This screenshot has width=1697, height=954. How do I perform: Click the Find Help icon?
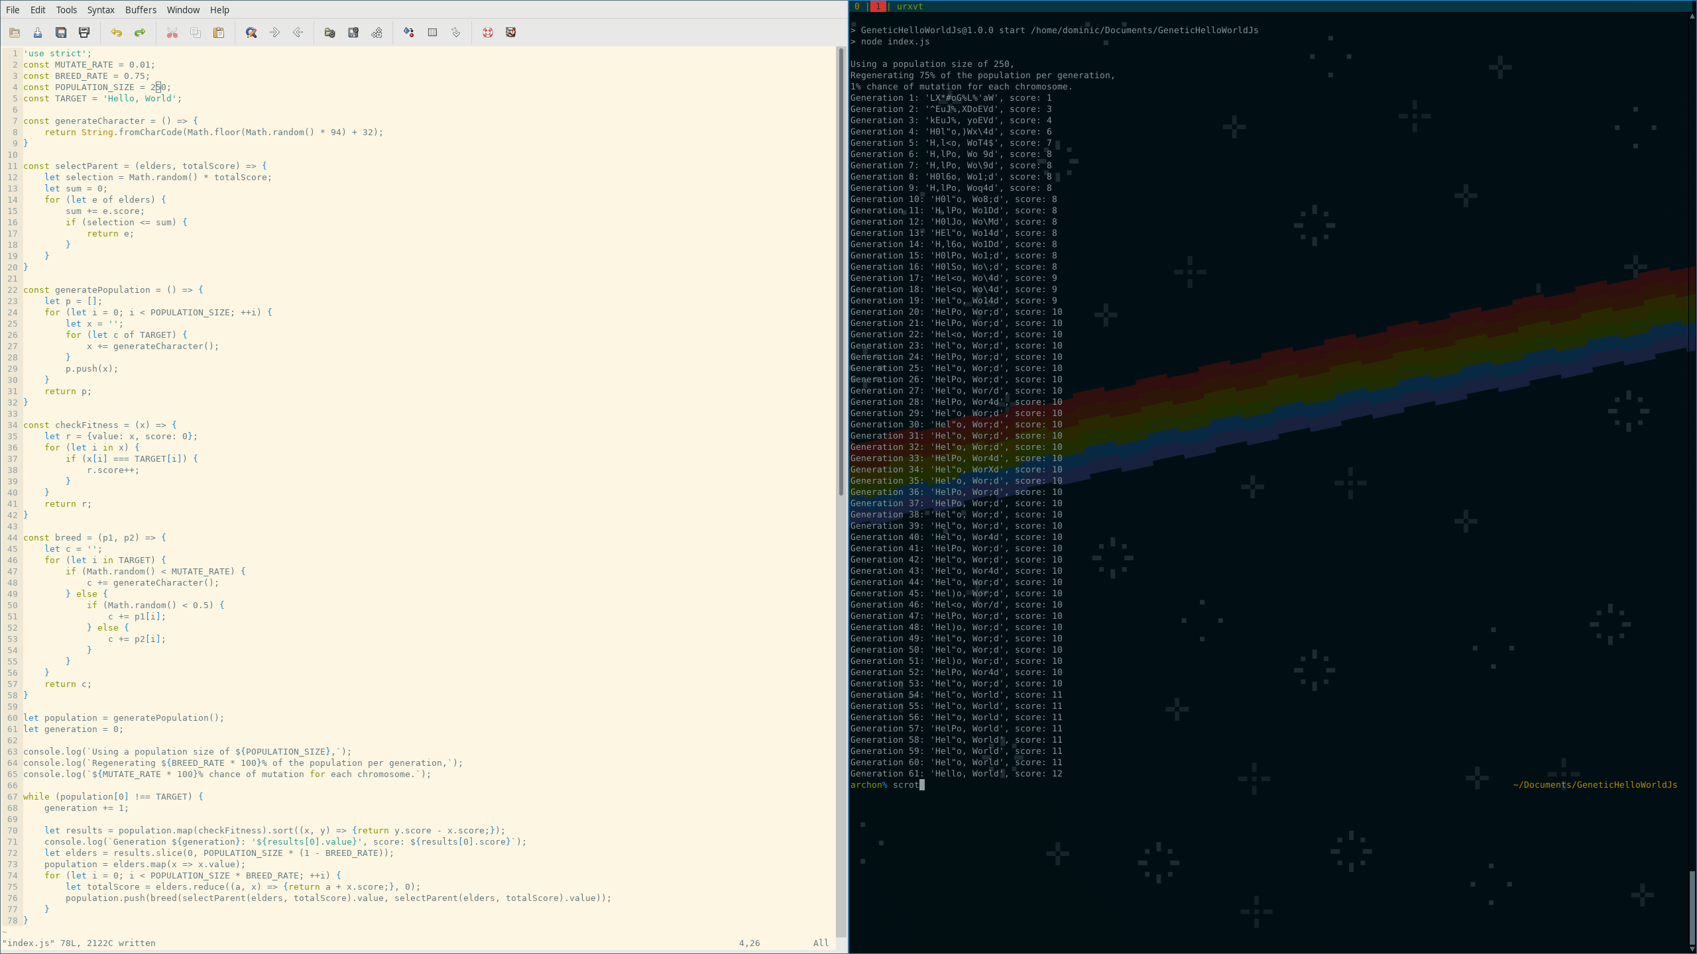(x=511, y=32)
